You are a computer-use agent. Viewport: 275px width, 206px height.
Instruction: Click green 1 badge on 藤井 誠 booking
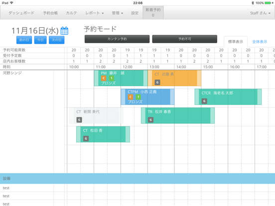[x=112, y=78]
